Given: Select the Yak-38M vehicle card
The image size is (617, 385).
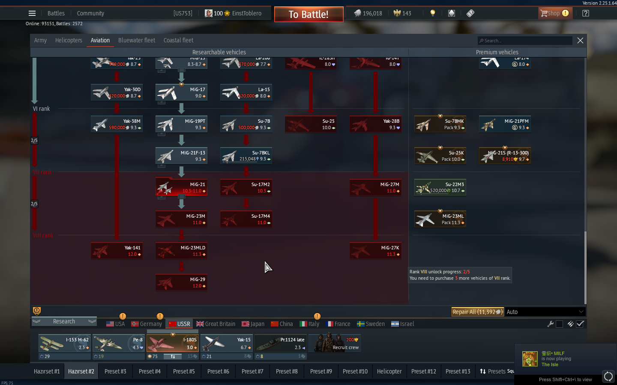Looking at the screenshot, I should 117,124.
